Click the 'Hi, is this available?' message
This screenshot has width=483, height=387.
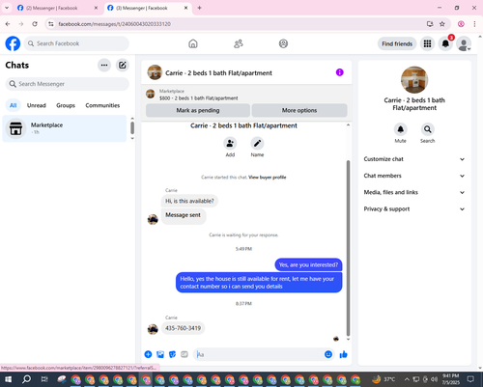tap(189, 201)
